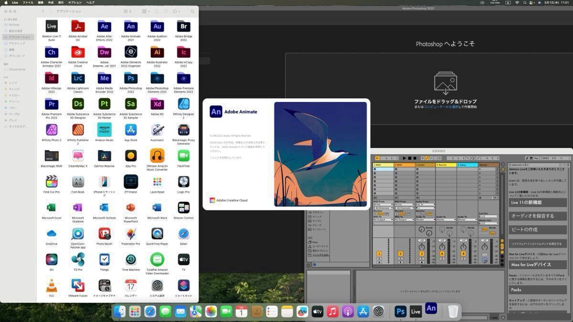Open the ヘルプ menu
Viewport: 573px width, 322px height.
[x=90, y=2]
